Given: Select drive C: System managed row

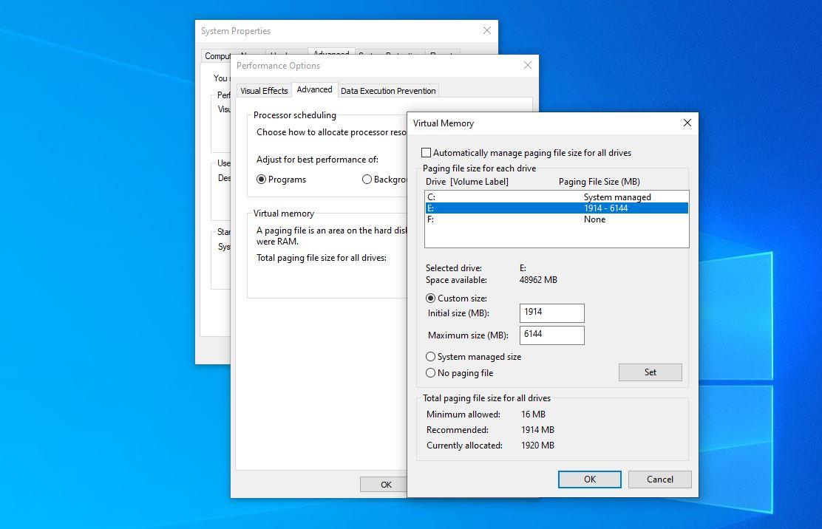Looking at the screenshot, I should pos(557,197).
